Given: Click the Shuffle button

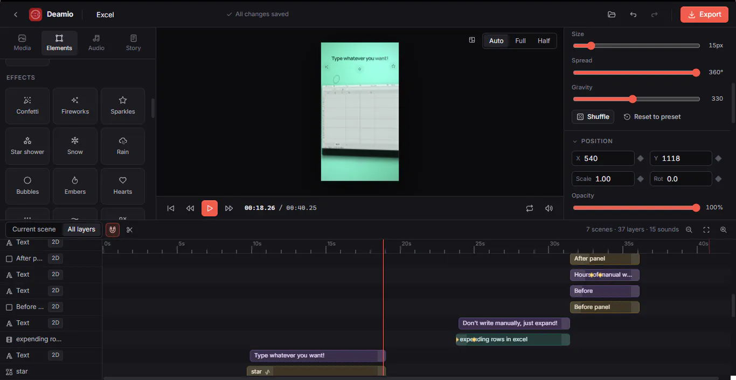Looking at the screenshot, I should point(593,117).
